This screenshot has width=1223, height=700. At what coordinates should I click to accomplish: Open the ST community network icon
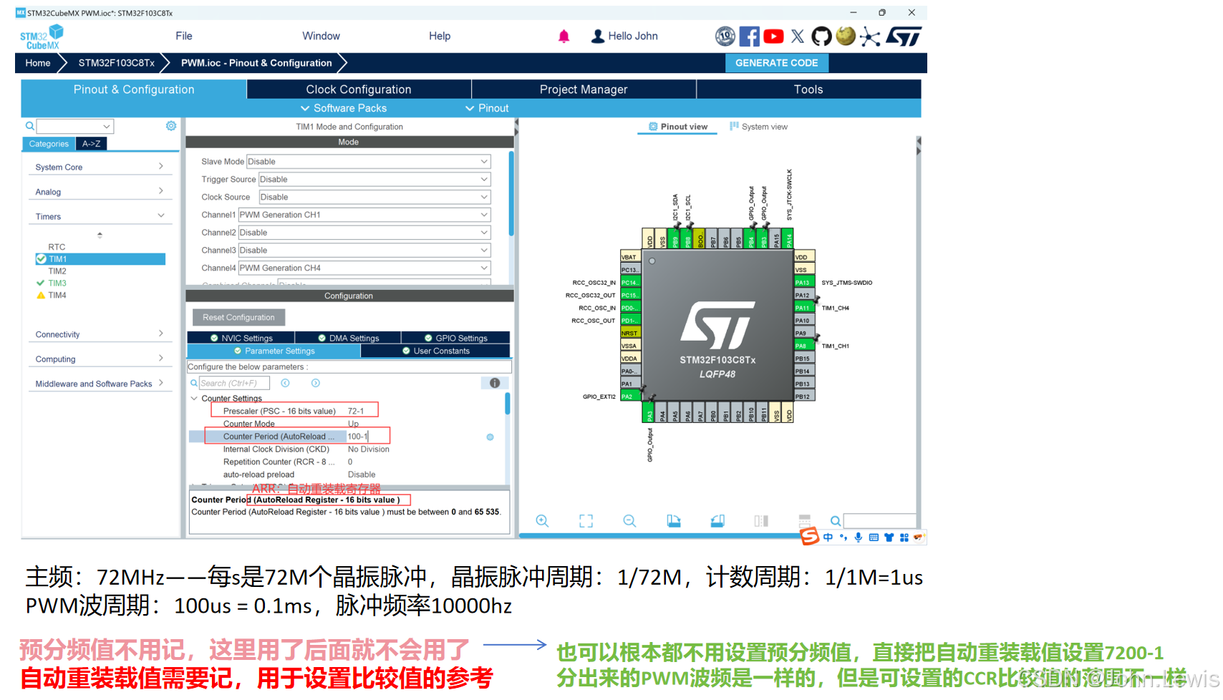870,37
